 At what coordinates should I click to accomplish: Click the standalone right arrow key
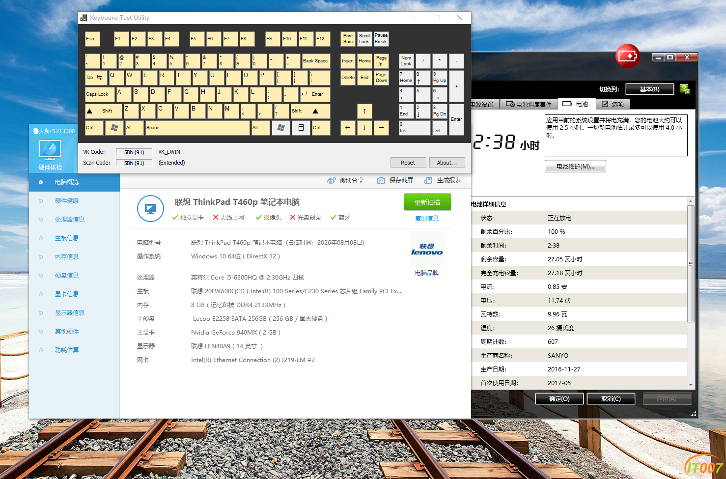pos(381,128)
